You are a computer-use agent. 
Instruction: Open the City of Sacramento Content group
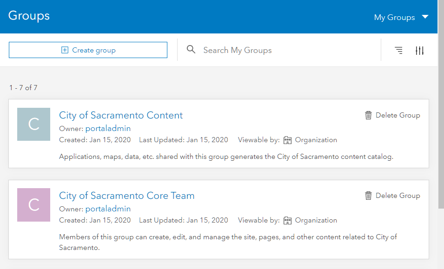point(121,115)
